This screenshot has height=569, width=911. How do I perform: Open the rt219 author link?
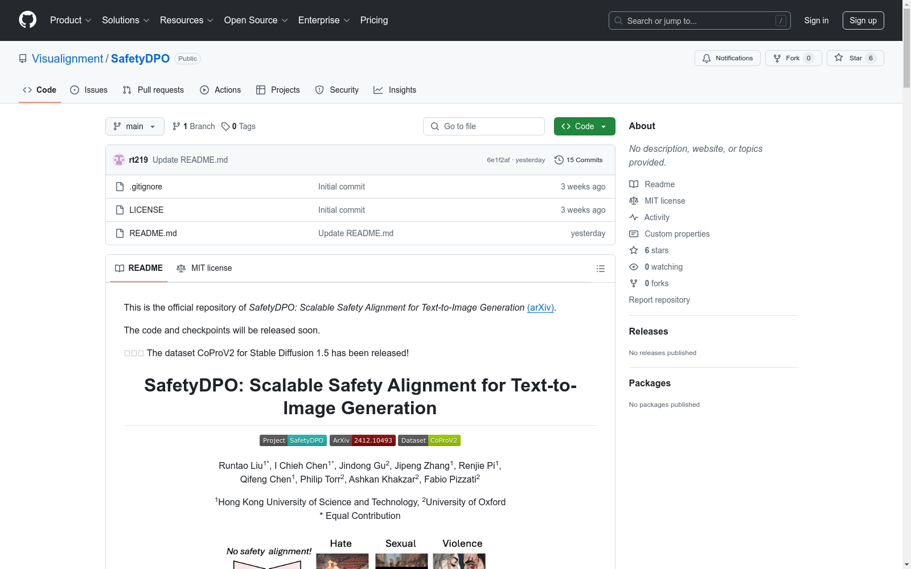tap(138, 160)
